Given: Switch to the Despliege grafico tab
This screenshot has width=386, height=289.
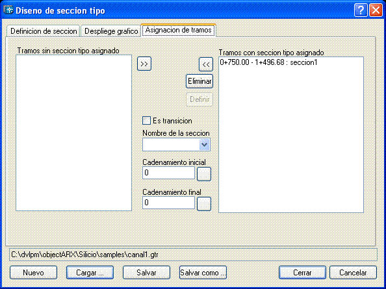Looking at the screenshot, I should click(x=111, y=31).
